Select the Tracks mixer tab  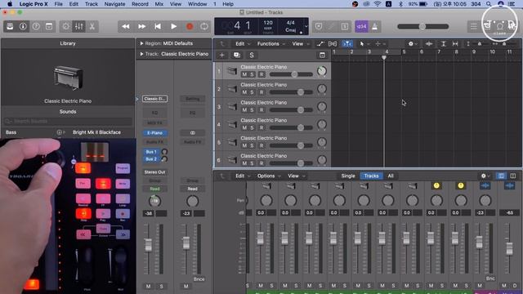(x=371, y=176)
